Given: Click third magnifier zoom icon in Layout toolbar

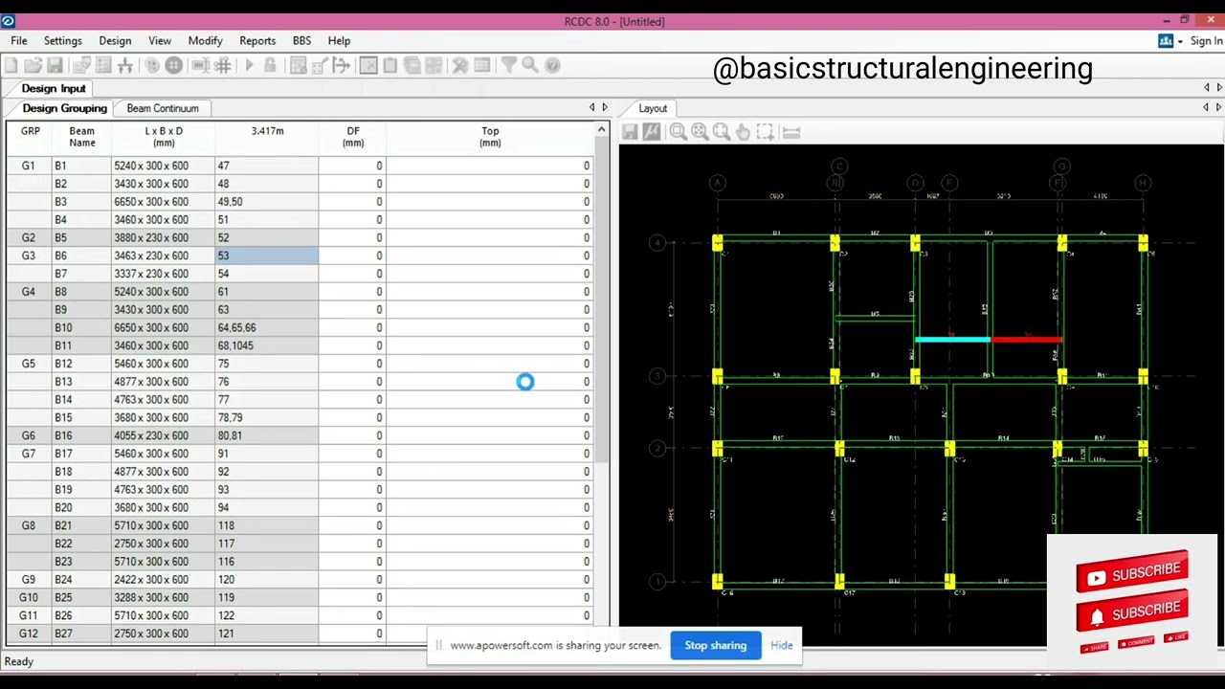Looking at the screenshot, I should 722,132.
